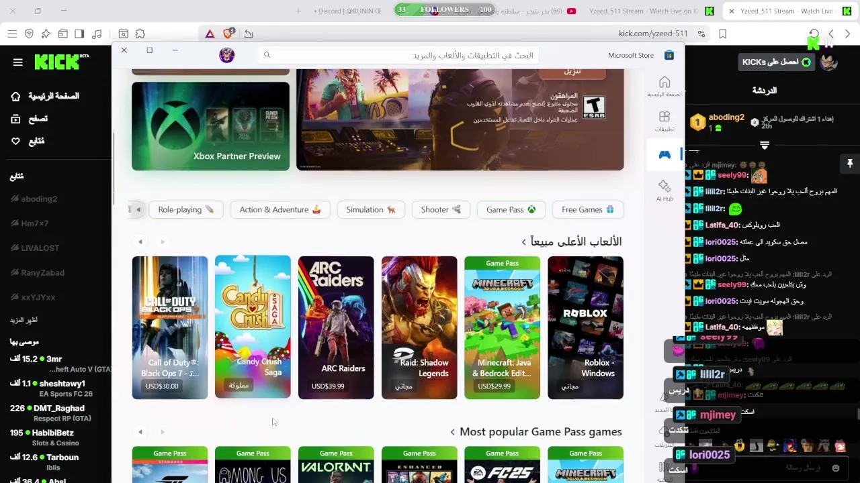
Task: Select the Gaming controller icon in Store sidebar
Action: click(664, 154)
